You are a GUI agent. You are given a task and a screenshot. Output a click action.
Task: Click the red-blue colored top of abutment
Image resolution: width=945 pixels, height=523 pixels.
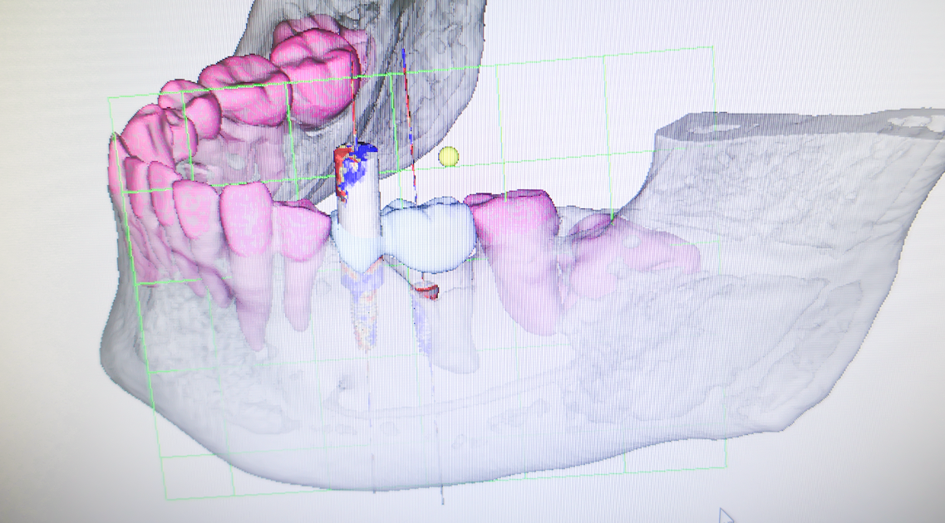click(354, 165)
